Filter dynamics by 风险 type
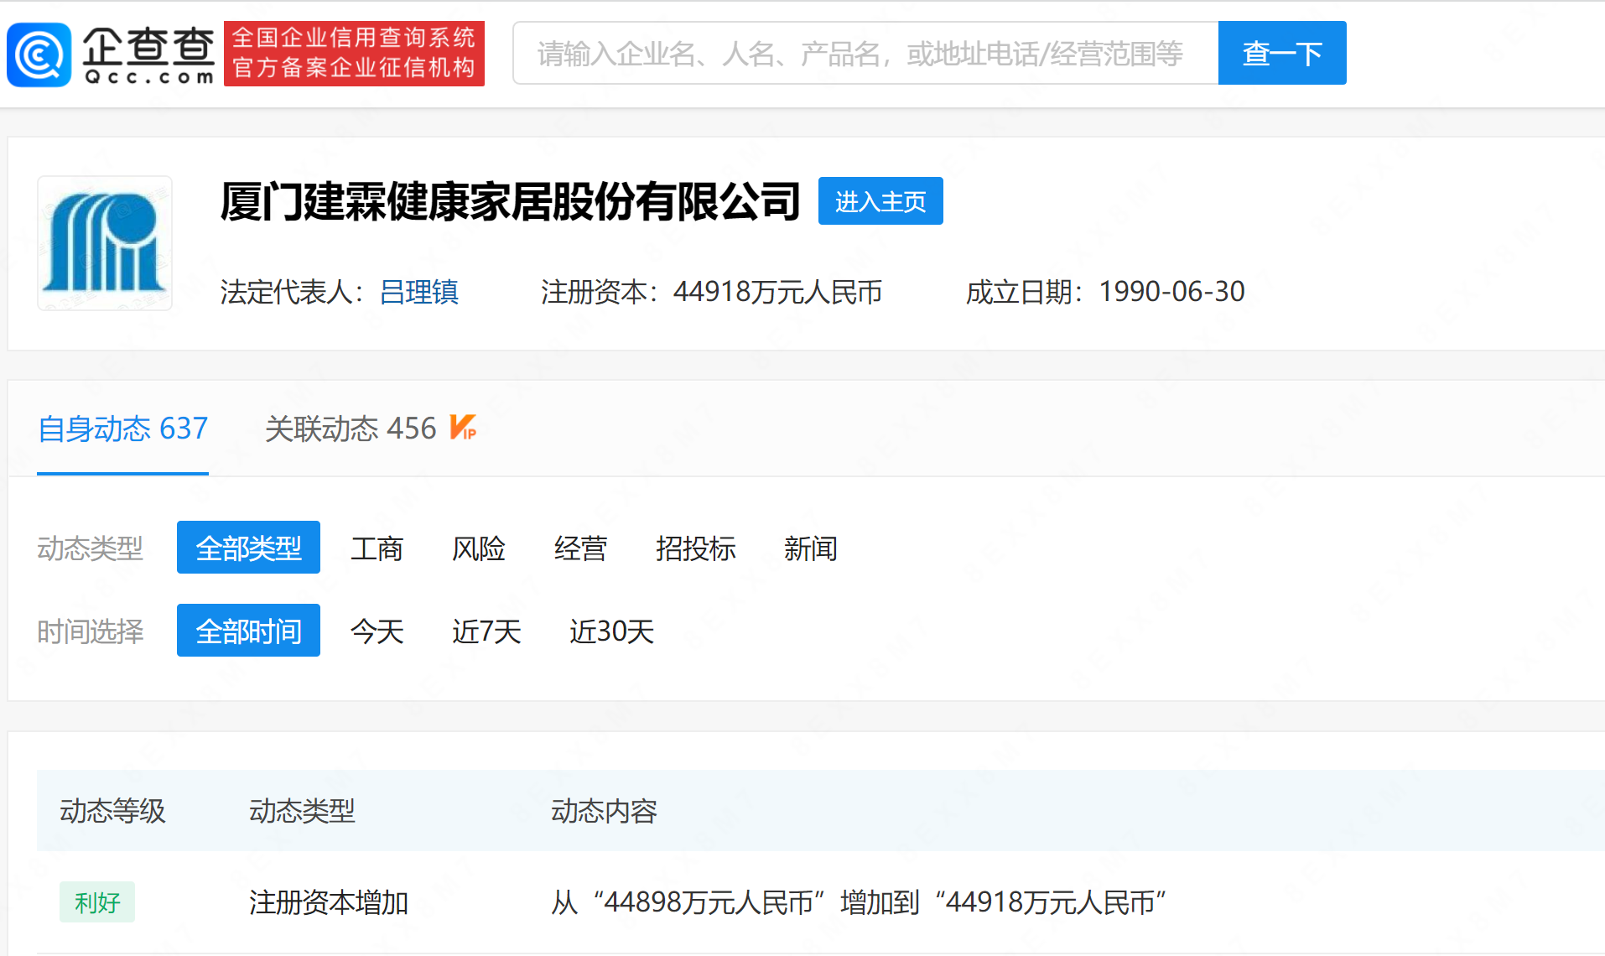 tap(478, 548)
